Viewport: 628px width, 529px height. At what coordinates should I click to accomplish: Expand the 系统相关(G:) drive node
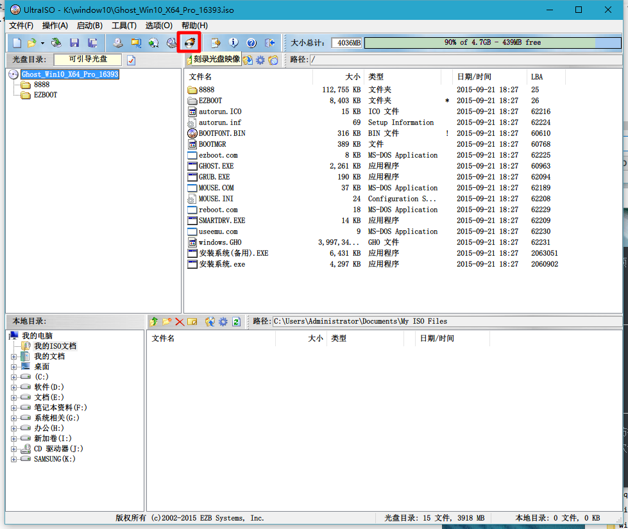click(x=13, y=418)
